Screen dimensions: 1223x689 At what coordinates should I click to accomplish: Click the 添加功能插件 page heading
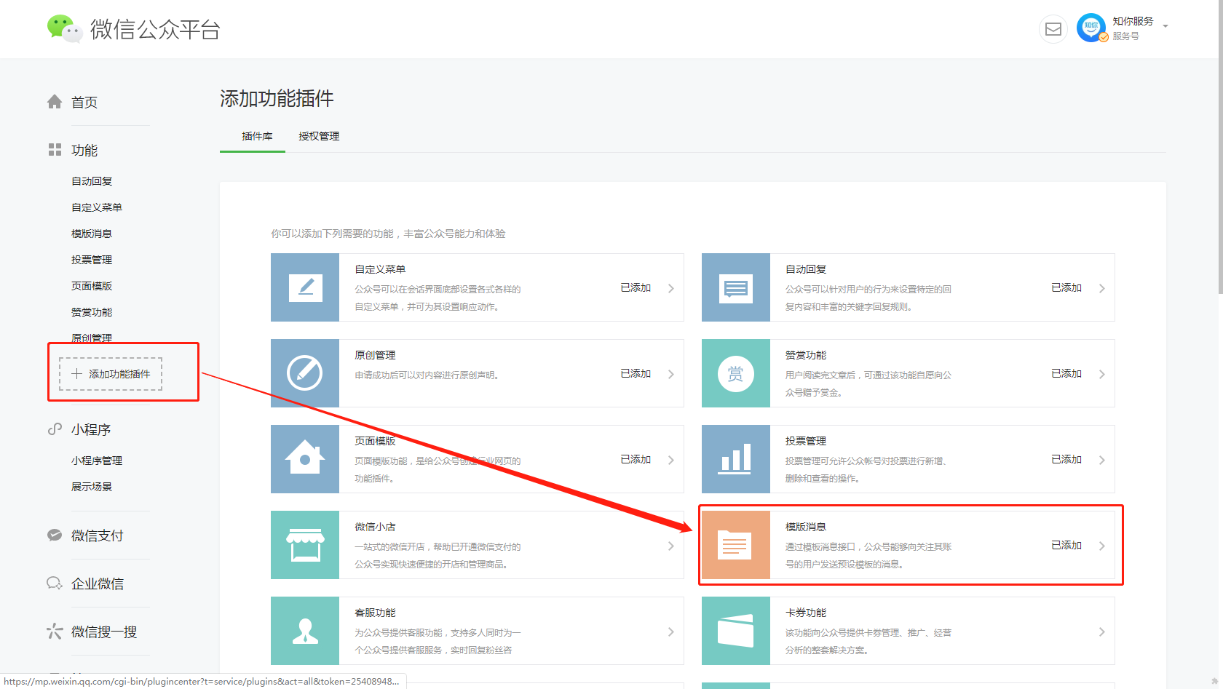[277, 98]
